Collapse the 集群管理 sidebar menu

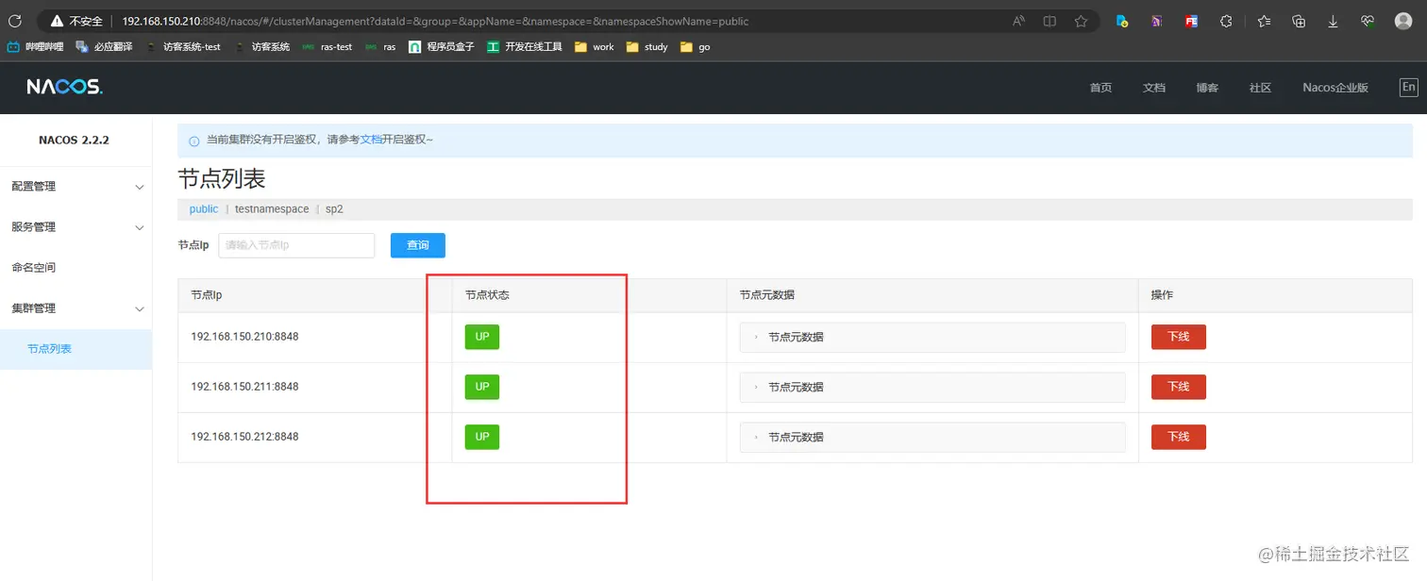click(76, 308)
